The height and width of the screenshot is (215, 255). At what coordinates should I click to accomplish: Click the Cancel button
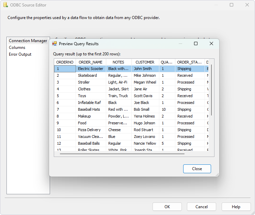(x=201, y=207)
